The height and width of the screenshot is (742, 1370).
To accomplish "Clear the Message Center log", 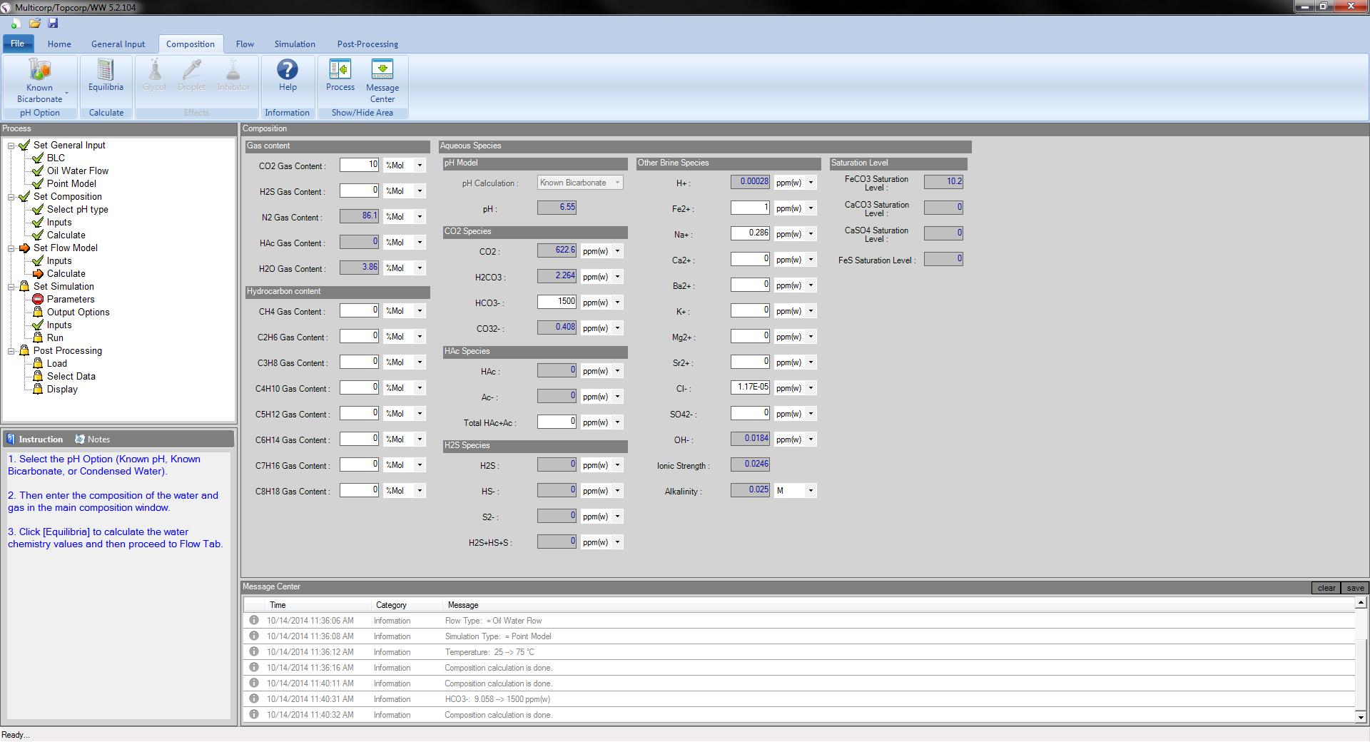I will pyautogui.click(x=1326, y=587).
